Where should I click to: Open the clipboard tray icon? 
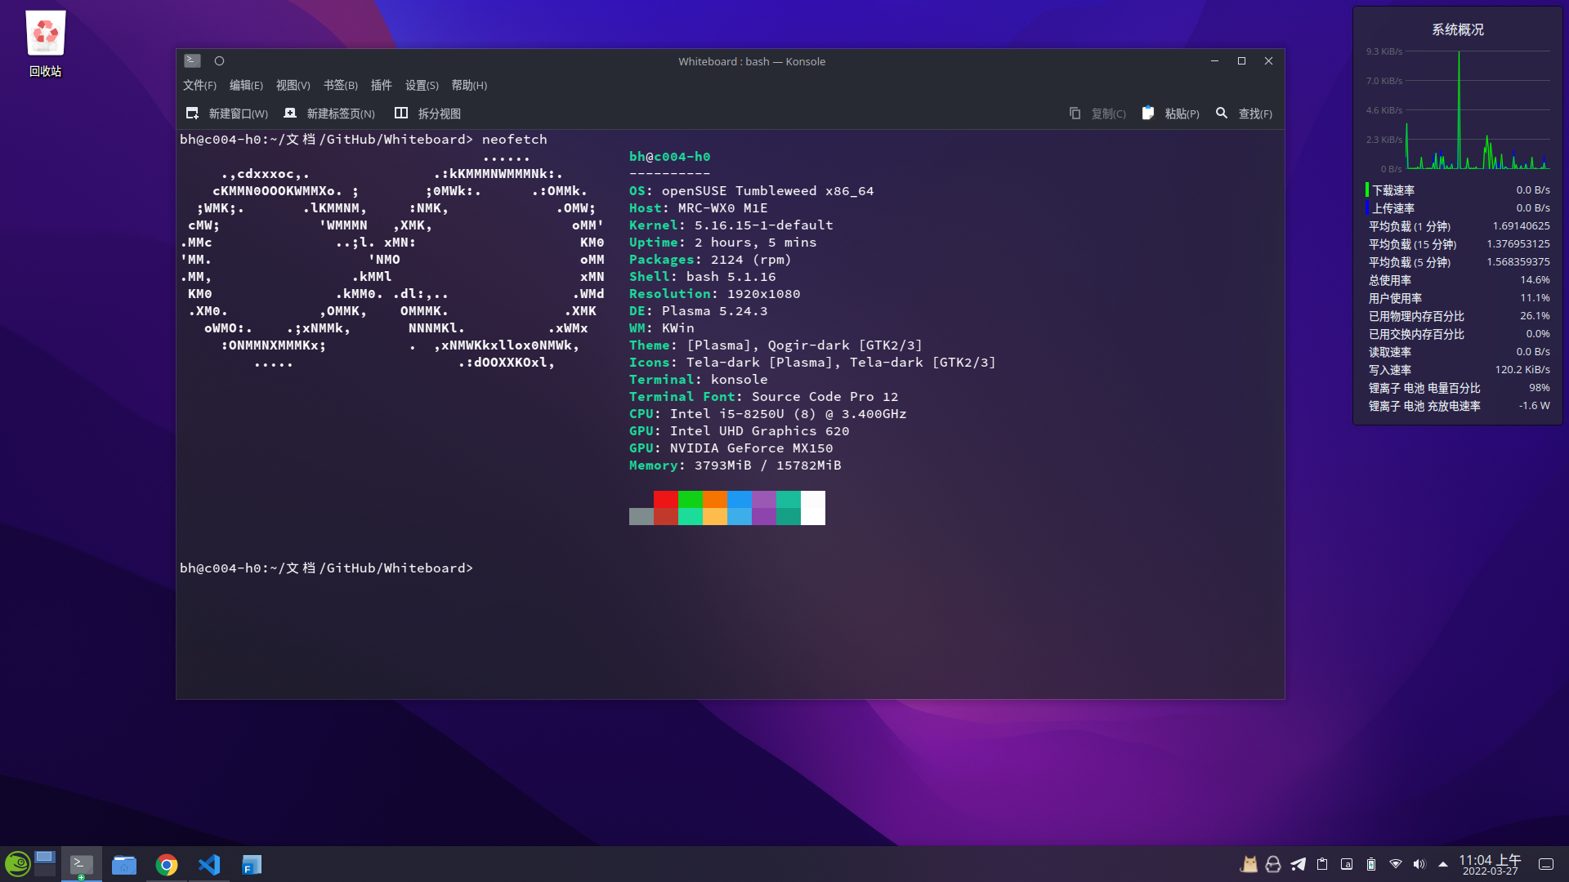(1322, 864)
